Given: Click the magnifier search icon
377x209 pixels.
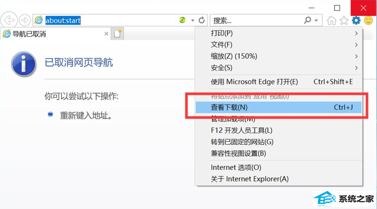Looking at the screenshot, I should (x=307, y=20).
